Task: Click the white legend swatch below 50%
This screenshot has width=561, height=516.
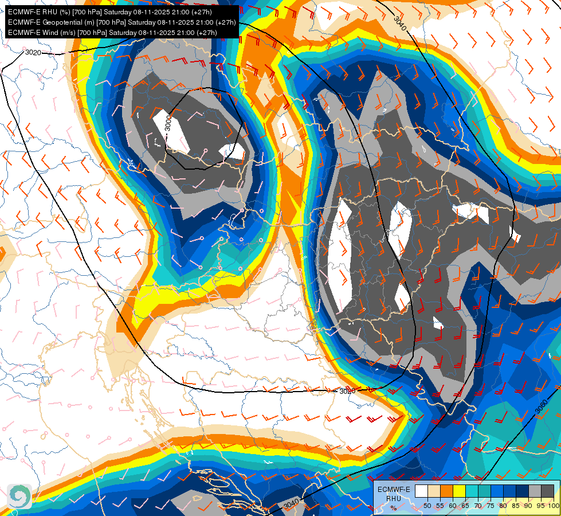Action: (x=421, y=491)
